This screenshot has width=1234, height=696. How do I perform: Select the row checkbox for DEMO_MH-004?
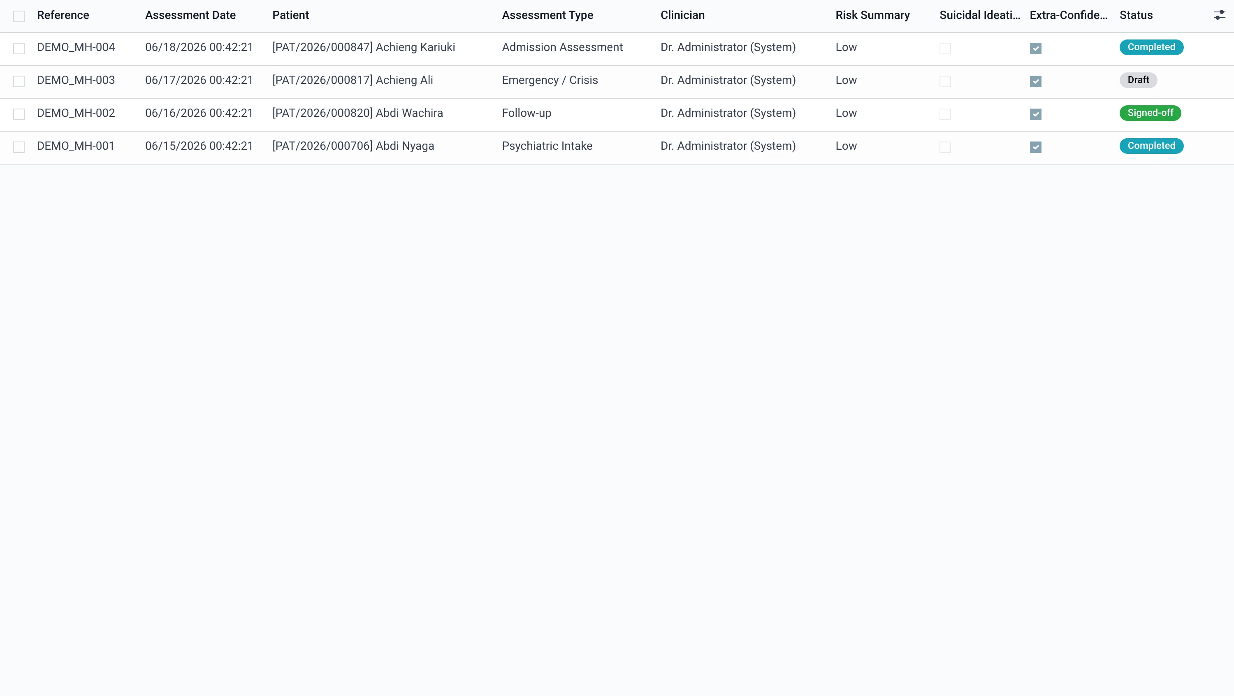point(19,49)
